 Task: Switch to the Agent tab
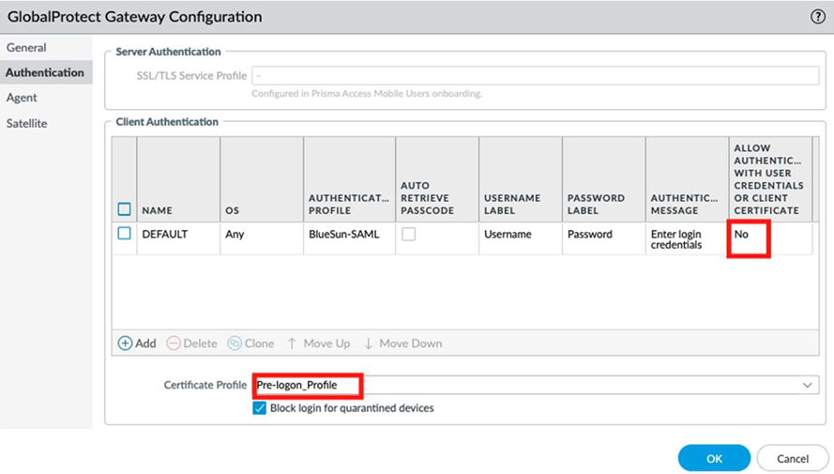[22, 98]
